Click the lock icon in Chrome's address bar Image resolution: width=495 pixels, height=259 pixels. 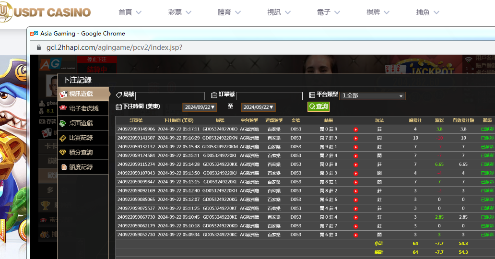pos(39,47)
